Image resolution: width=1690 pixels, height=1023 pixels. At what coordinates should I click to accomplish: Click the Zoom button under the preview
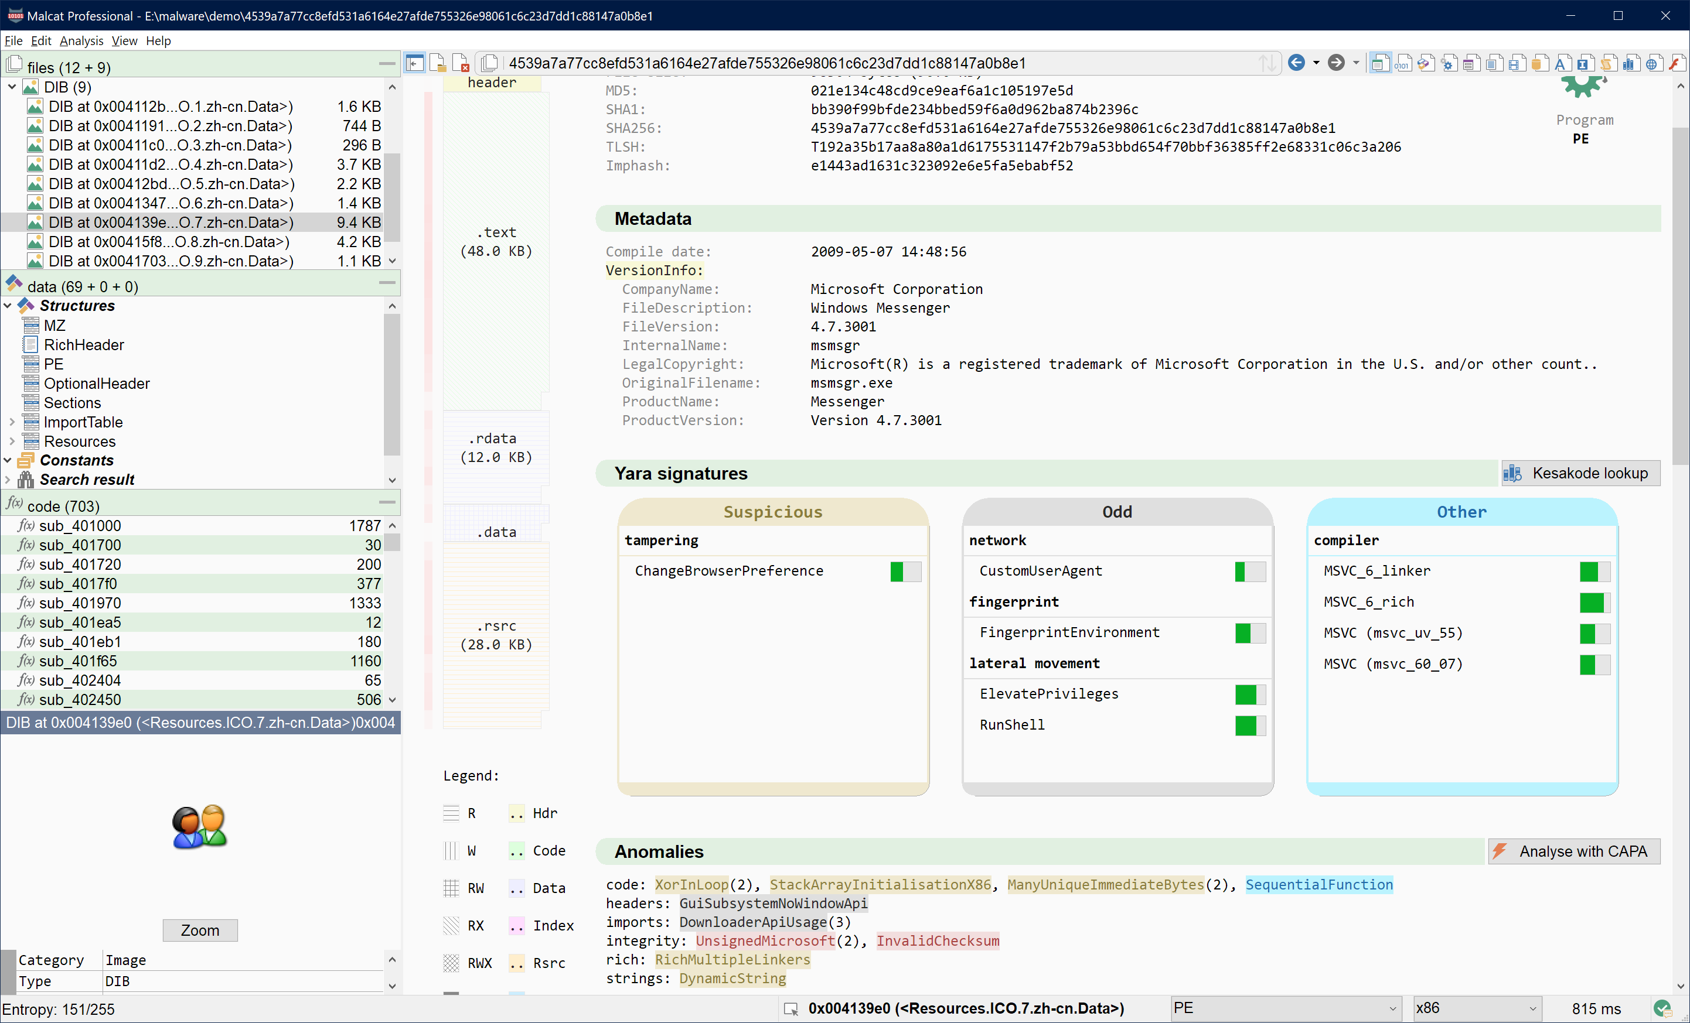point(200,930)
